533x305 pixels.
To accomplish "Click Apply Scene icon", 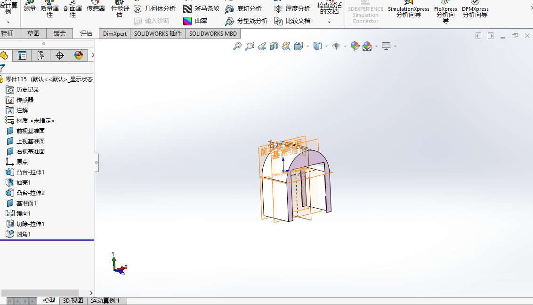I will point(367,46).
